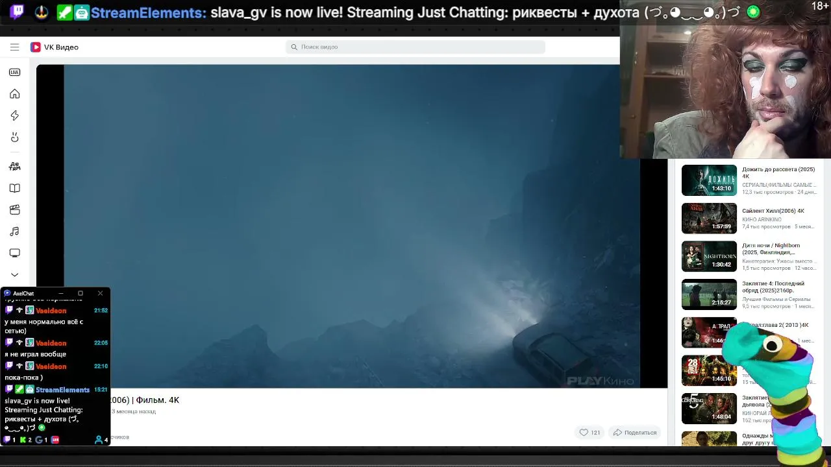
Task: Click the Дитя ночи / Nightborn title
Action: (771, 249)
